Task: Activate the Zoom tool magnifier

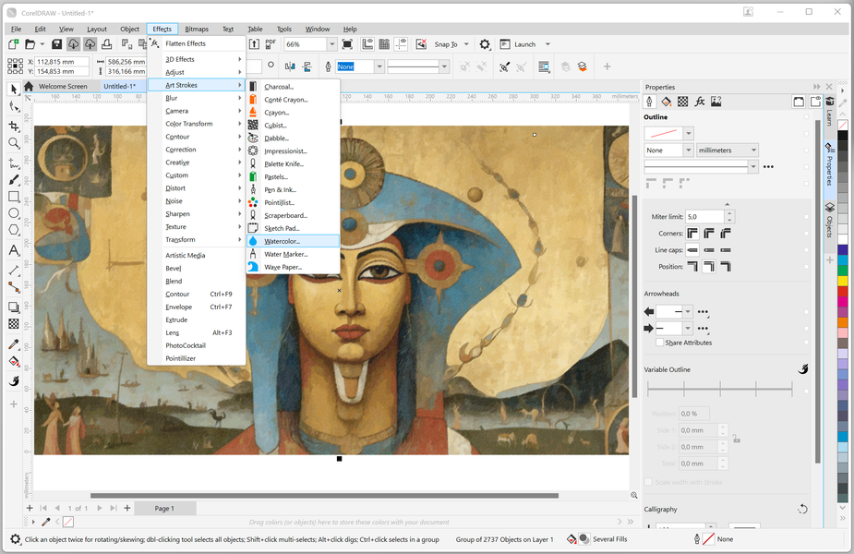Action: point(14,143)
